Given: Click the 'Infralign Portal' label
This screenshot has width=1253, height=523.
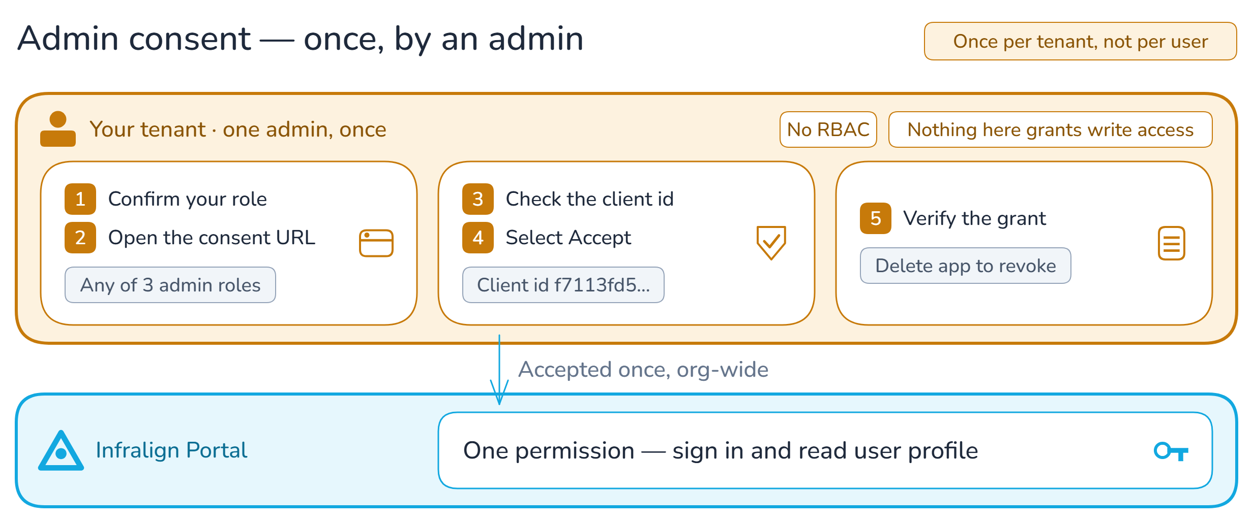Looking at the screenshot, I should (172, 450).
